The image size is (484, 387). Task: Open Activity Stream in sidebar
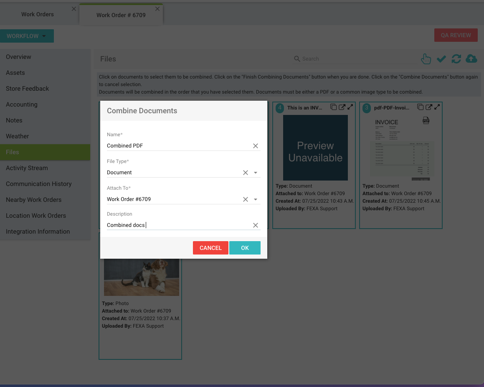[27, 168]
